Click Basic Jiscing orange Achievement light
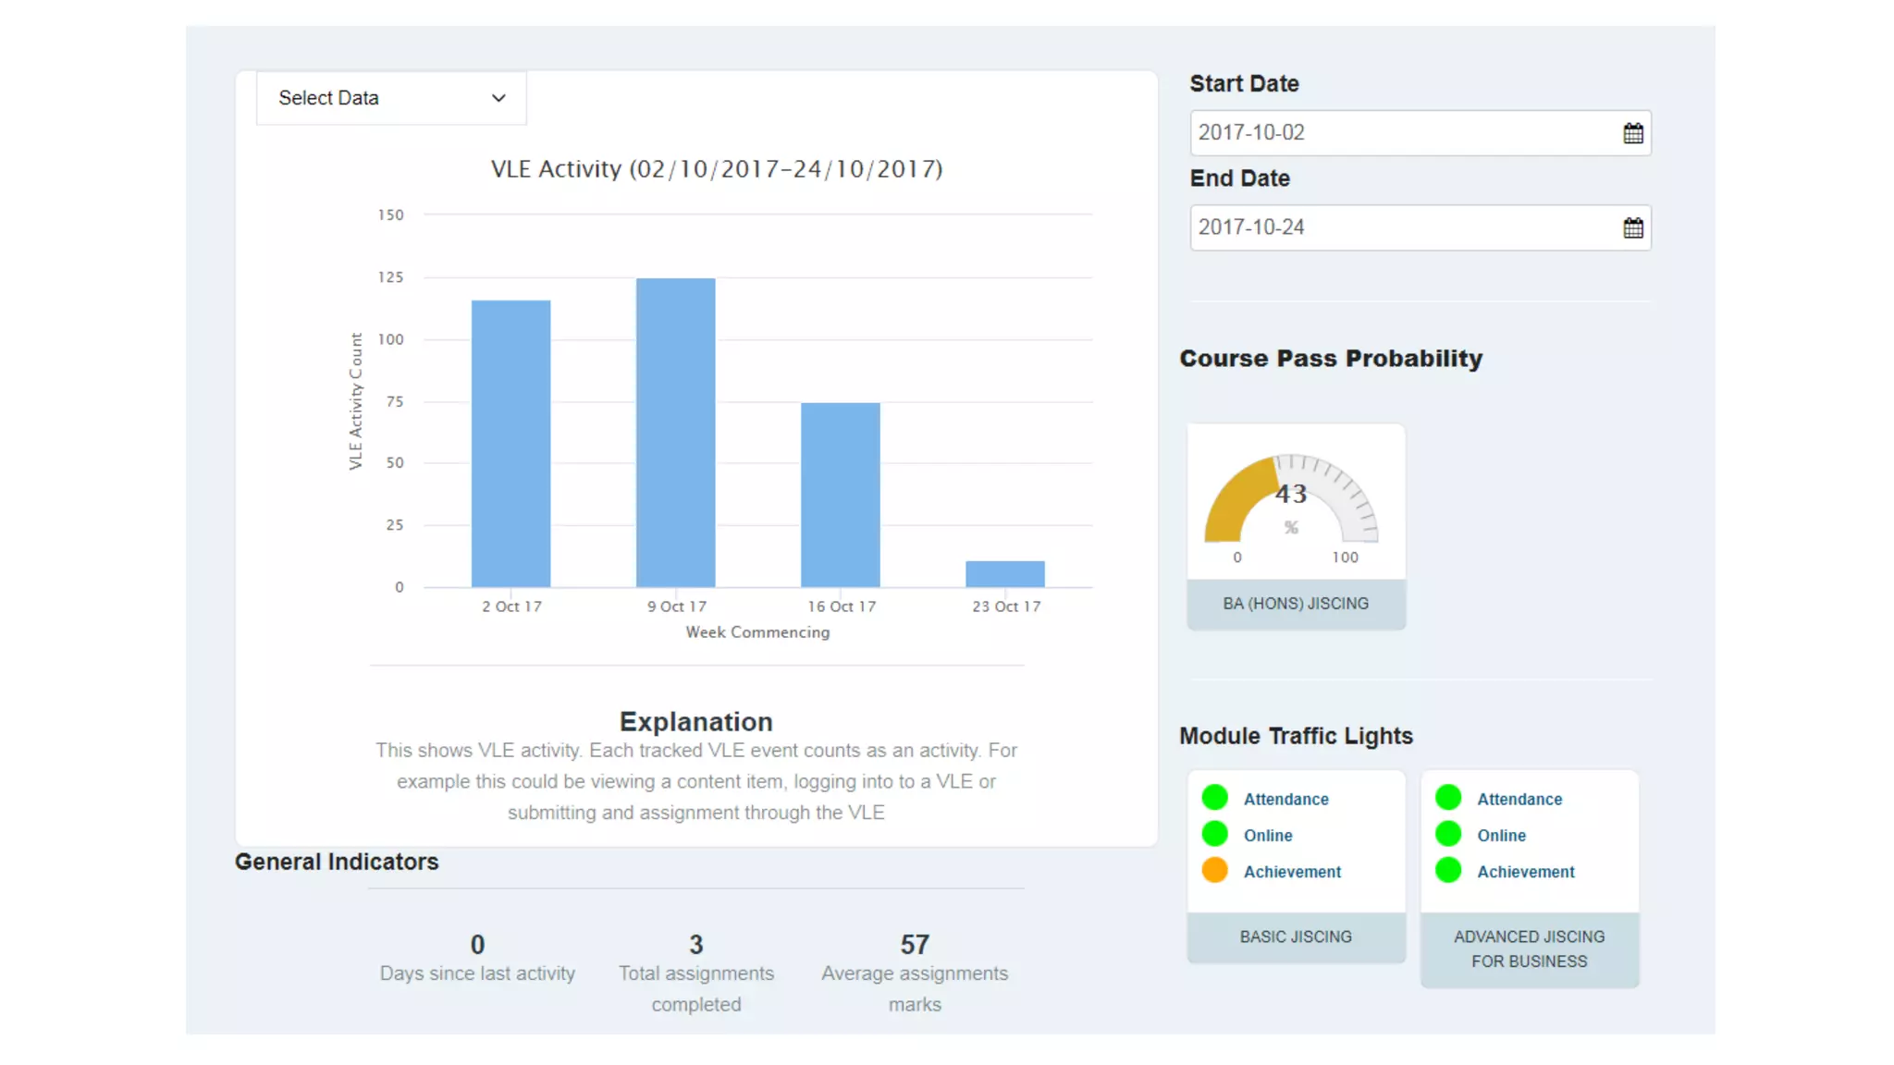 (1214, 870)
